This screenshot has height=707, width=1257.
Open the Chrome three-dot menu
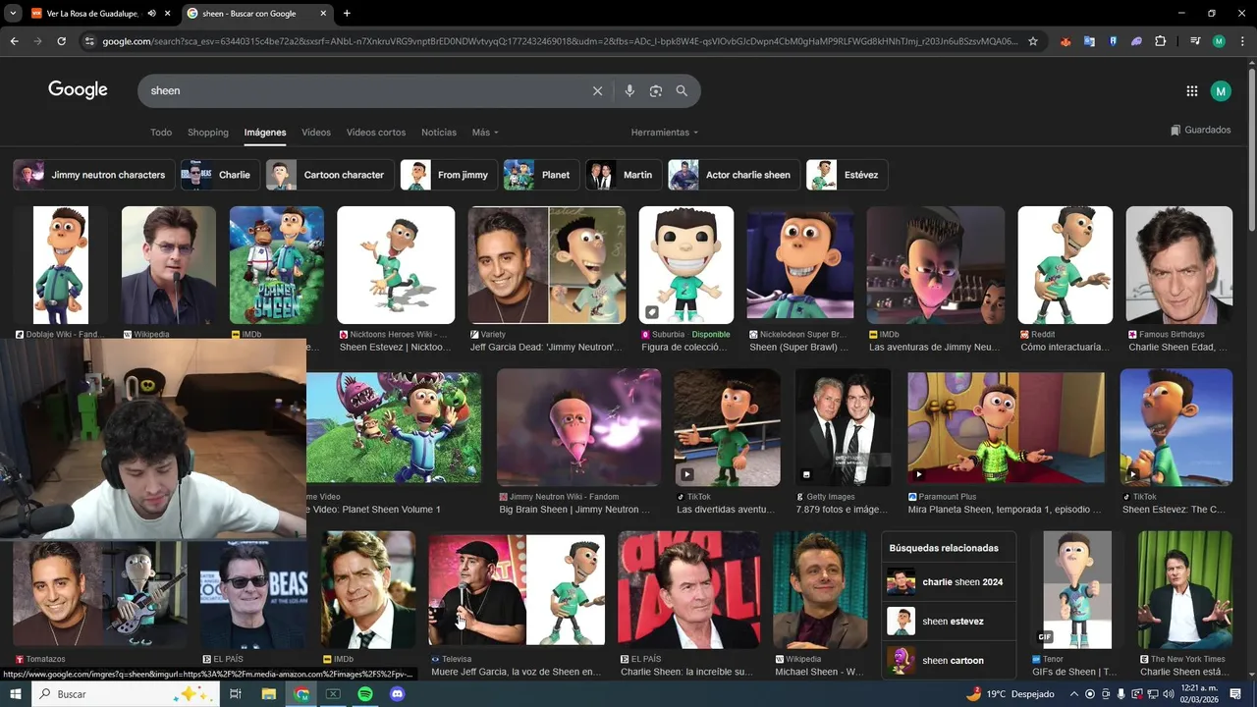[x=1242, y=41]
